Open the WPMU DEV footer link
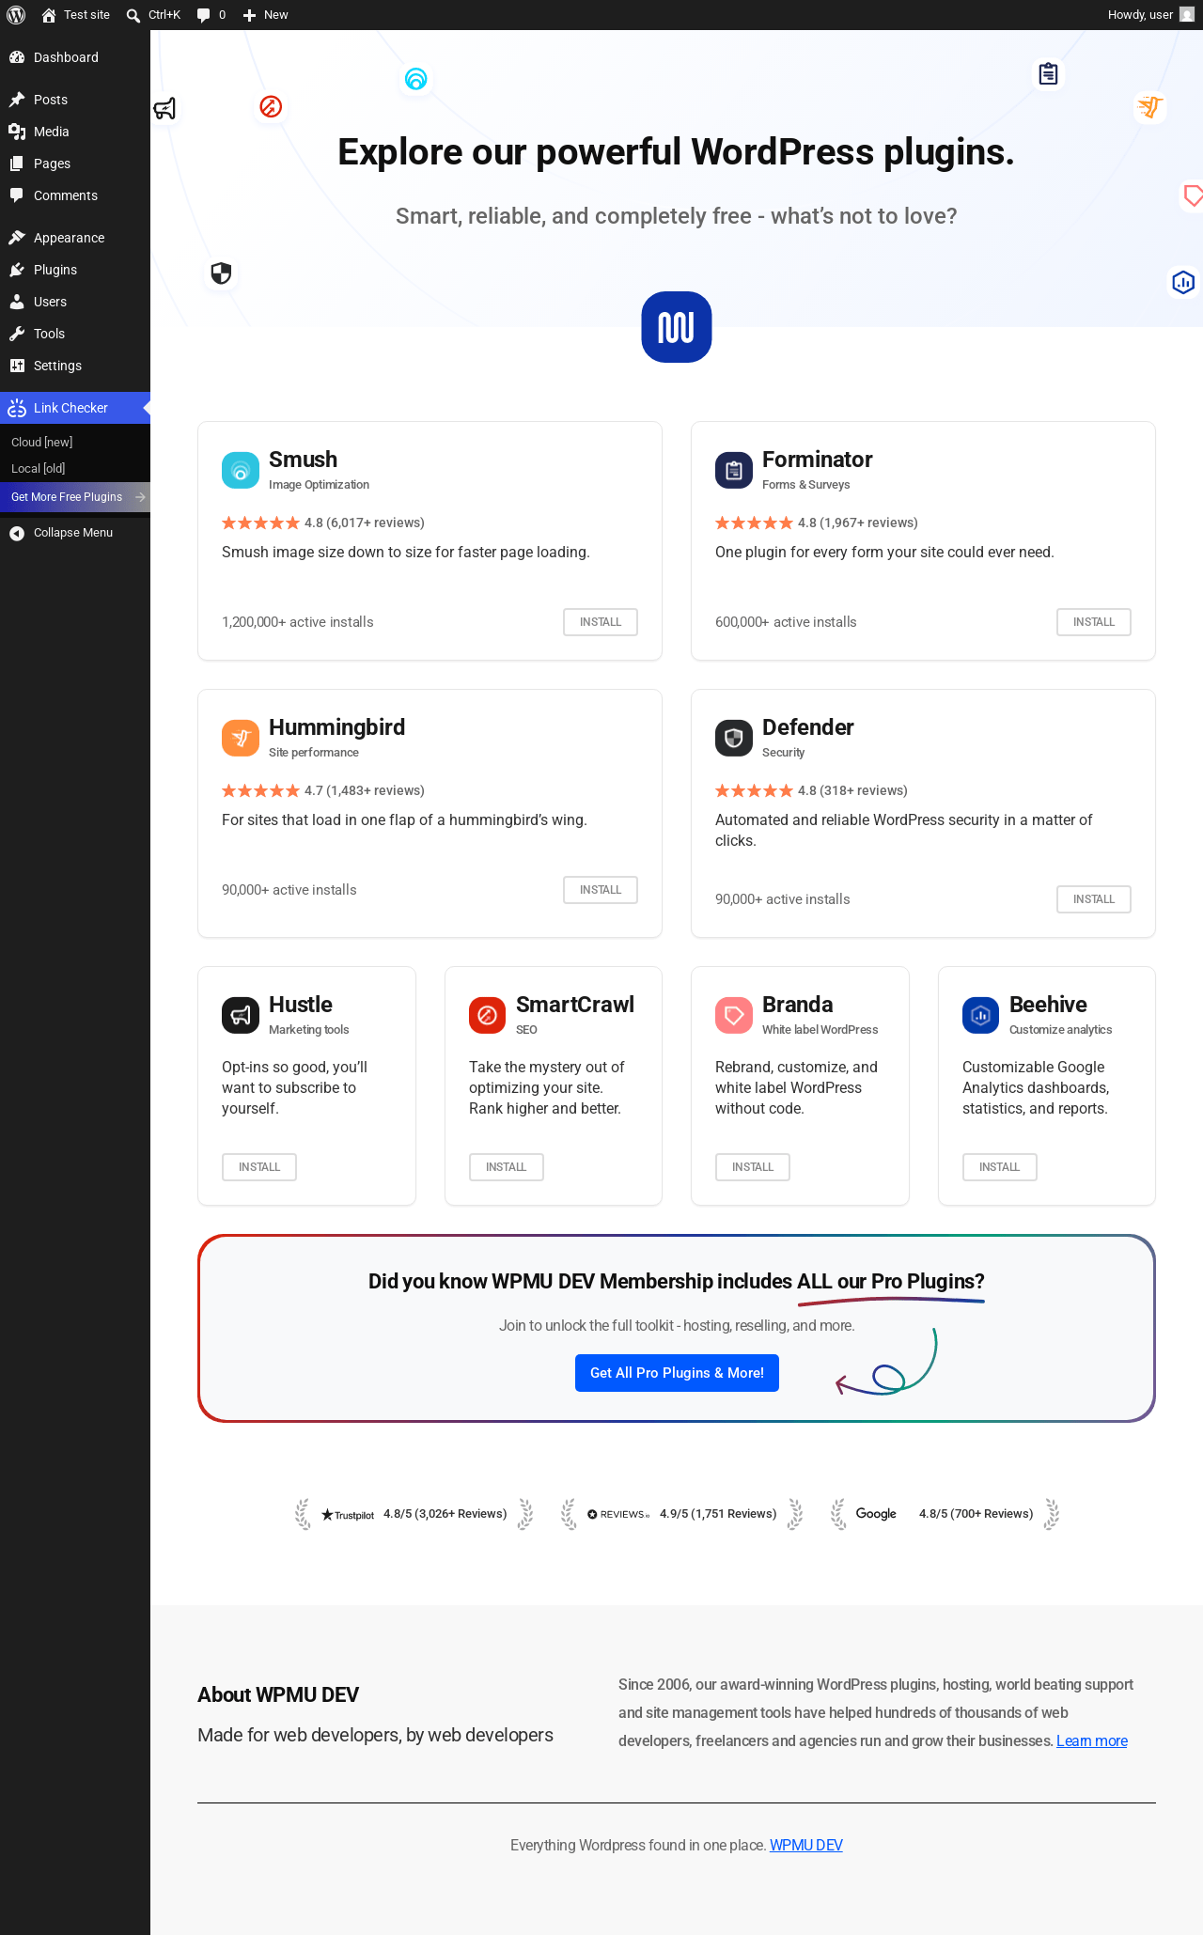The image size is (1203, 1935). (x=806, y=1846)
